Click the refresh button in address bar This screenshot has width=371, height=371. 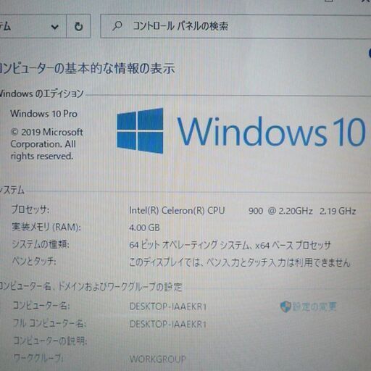coord(78,26)
